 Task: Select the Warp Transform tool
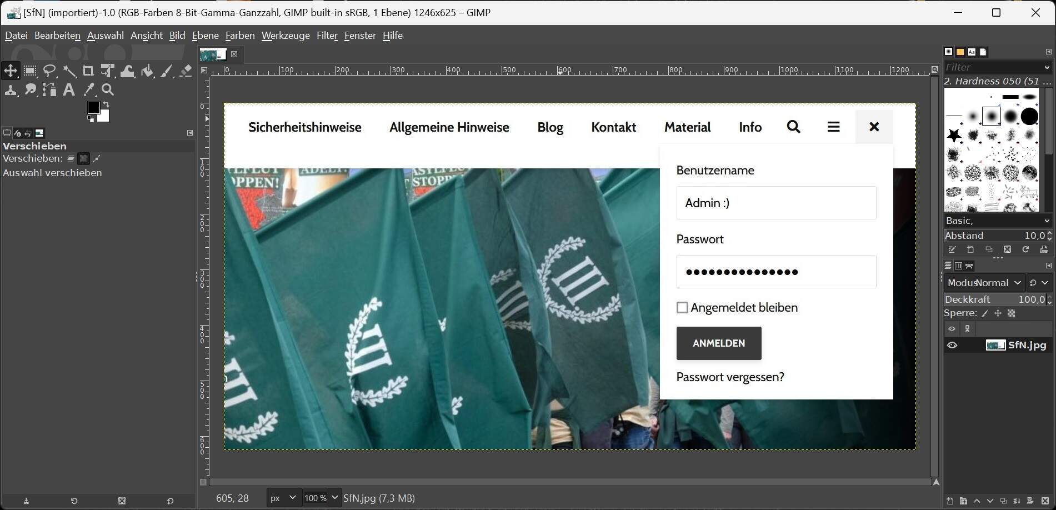click(128, 71)
